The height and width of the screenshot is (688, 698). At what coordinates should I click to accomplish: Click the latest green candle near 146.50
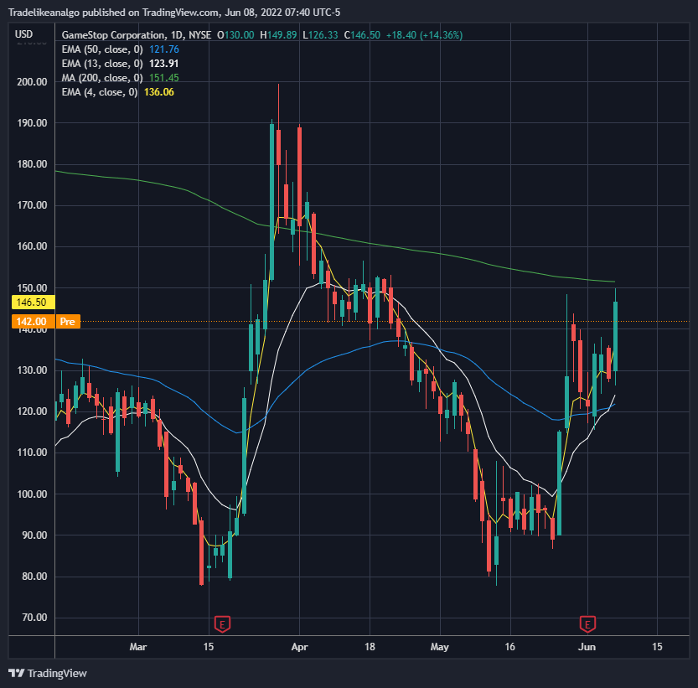(x=615, y=336)
